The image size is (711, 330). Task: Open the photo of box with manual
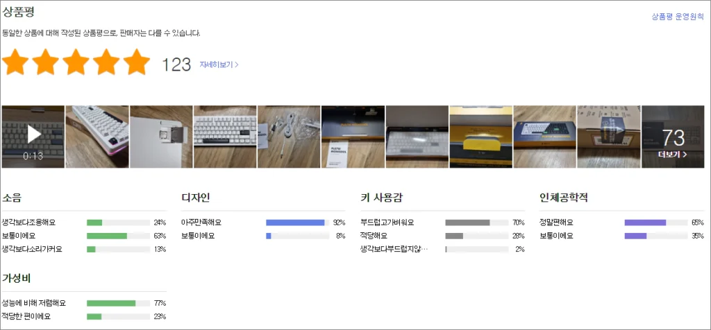point(353,137)
